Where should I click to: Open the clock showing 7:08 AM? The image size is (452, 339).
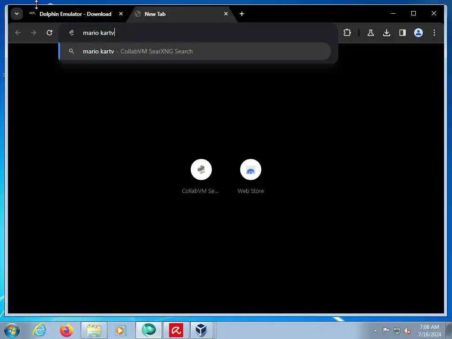[x=429, y=331]
